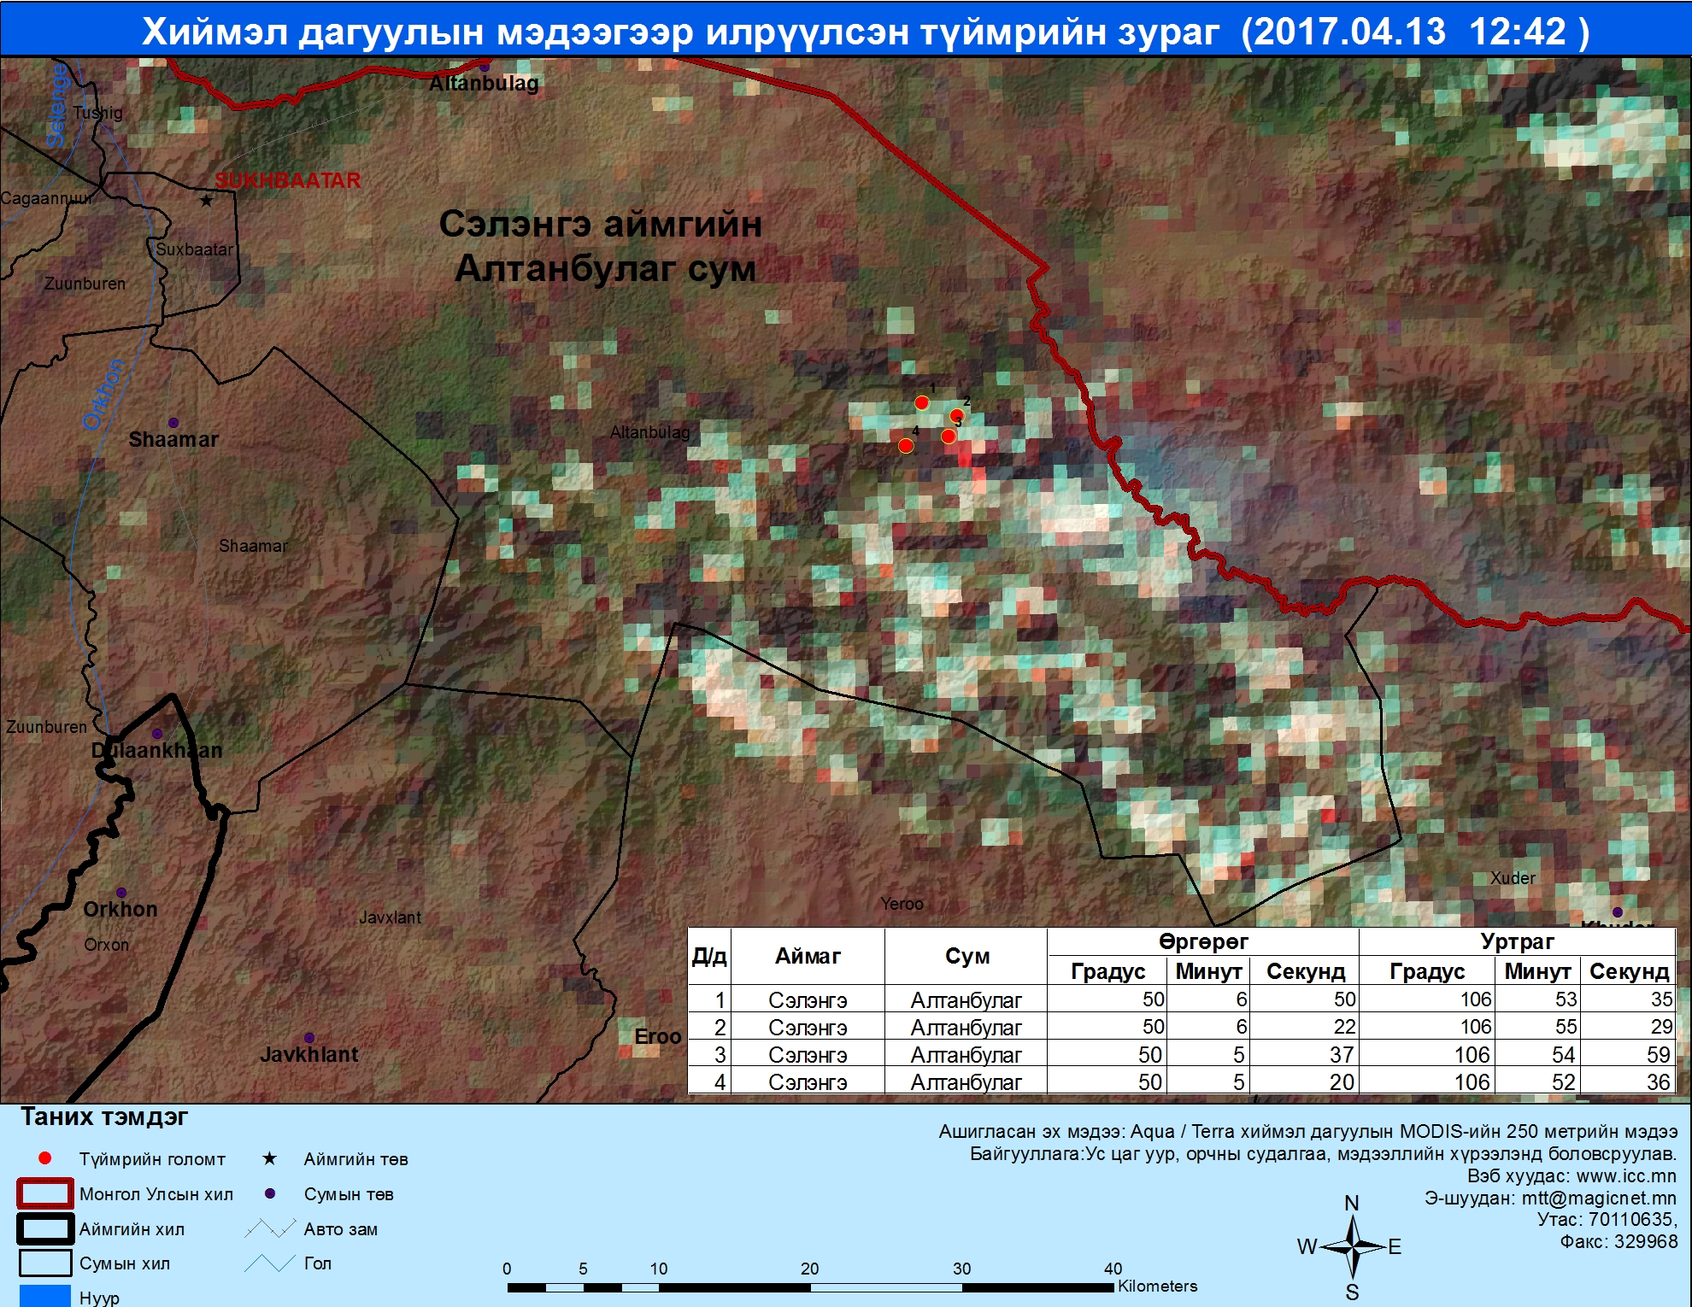
Task: Click the purple dot above bold Shaamar
Action: 173,423
